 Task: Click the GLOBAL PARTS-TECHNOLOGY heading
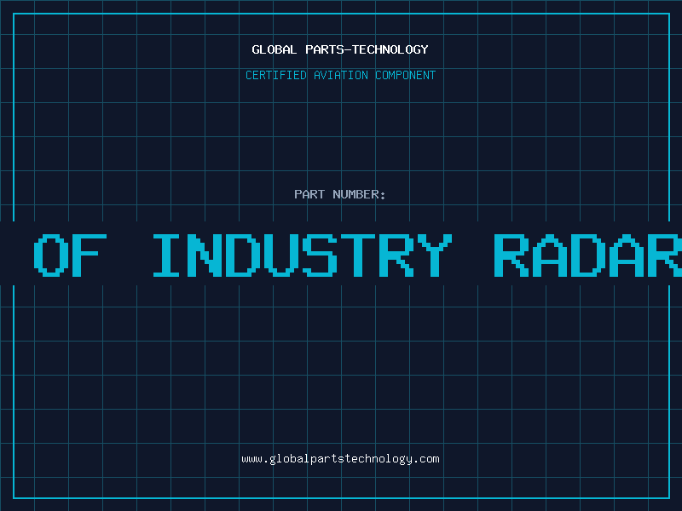coord(340,50)
